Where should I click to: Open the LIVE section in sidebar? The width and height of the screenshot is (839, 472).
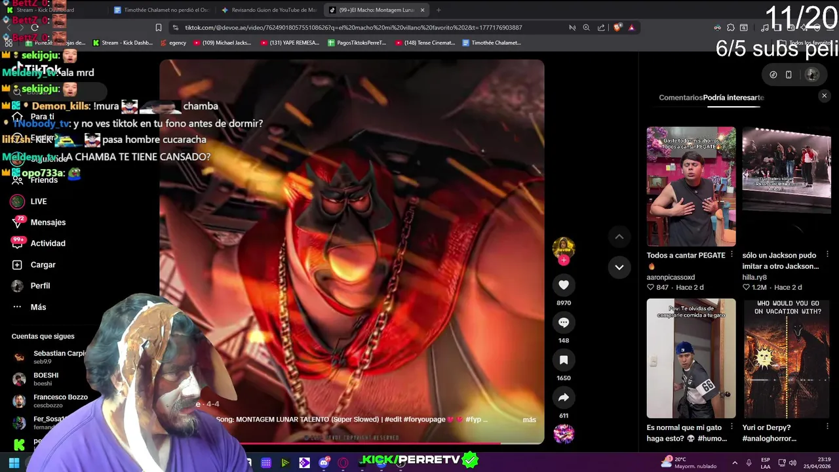pos(38,201)
